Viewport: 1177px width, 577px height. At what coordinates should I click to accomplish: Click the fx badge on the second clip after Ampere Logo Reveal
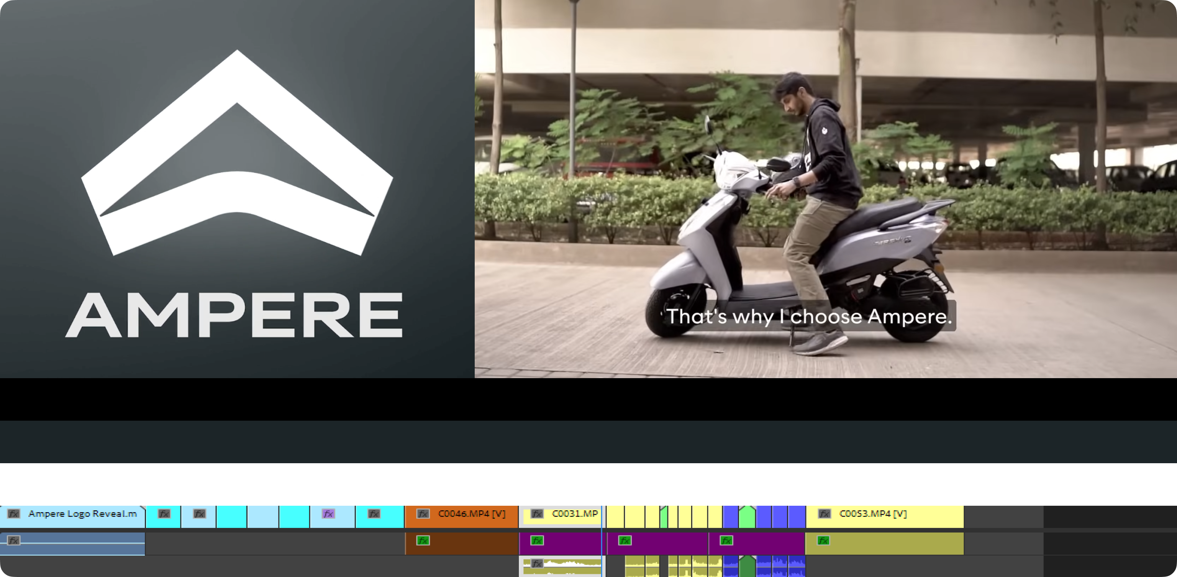pyautogui.click(x=199, y=513)
